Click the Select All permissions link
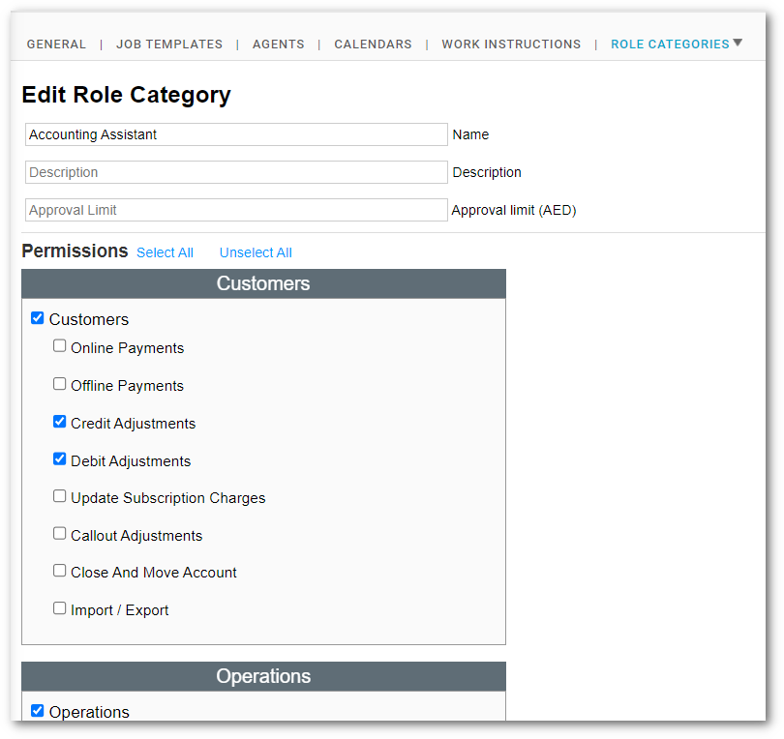 click(165, 252)
